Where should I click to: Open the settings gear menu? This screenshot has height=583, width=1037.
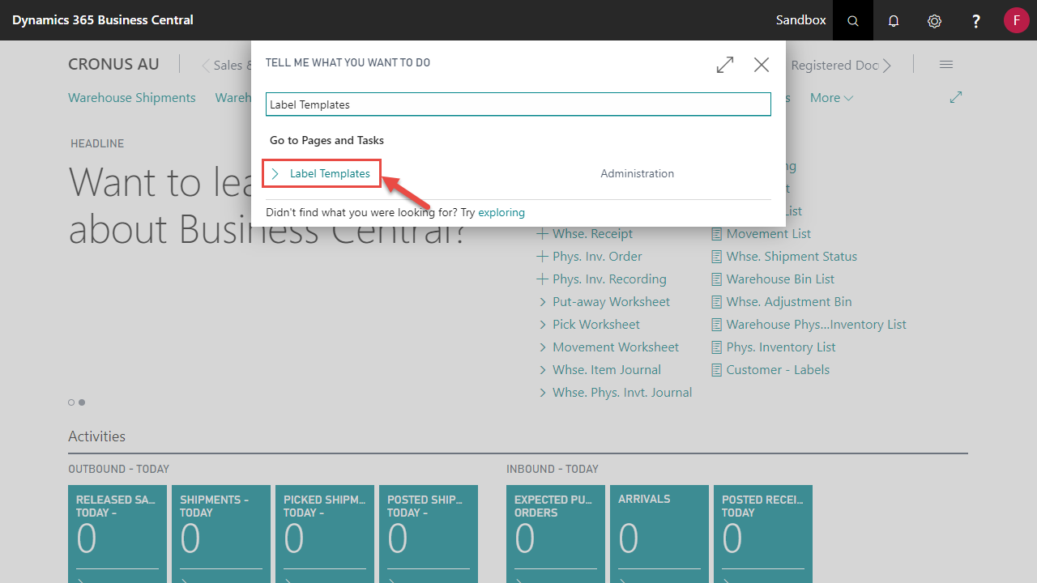[934, 20]
